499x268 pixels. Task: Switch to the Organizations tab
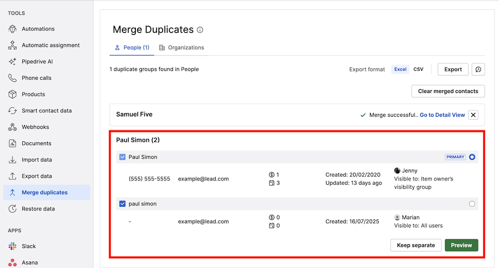[182, 48]
